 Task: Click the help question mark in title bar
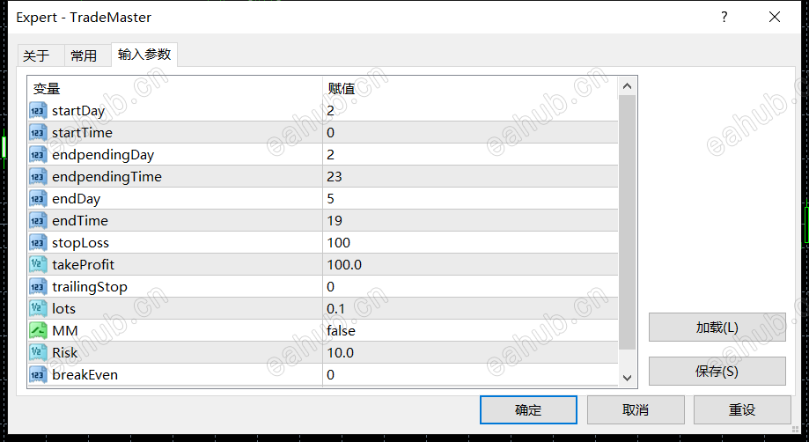724,17
